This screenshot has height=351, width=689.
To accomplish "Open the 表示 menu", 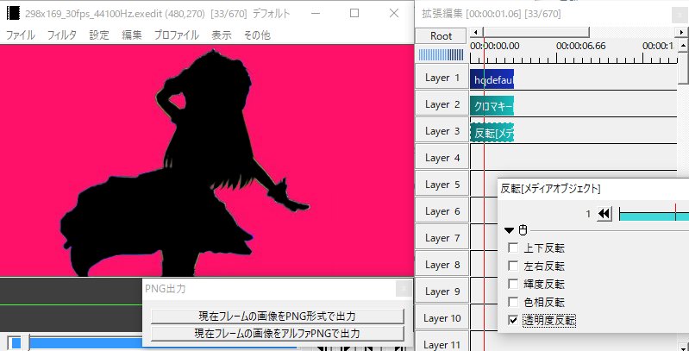I will [x=222, y=35].
